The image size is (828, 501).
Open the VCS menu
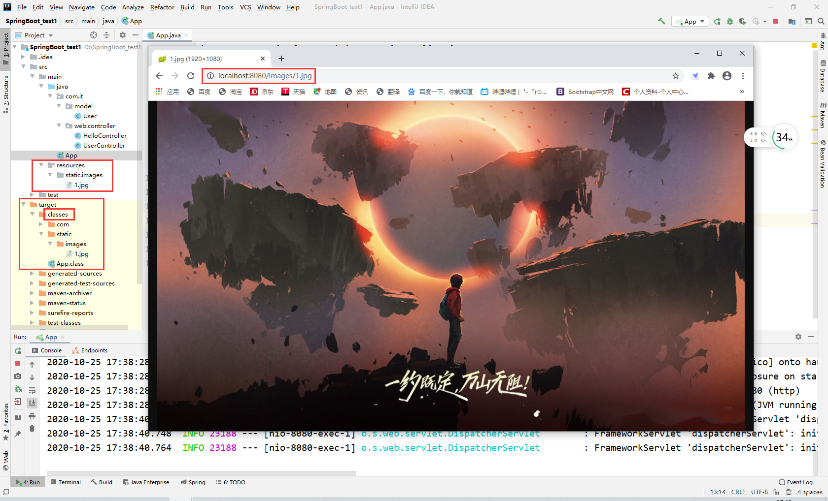(x=245, y=7)
